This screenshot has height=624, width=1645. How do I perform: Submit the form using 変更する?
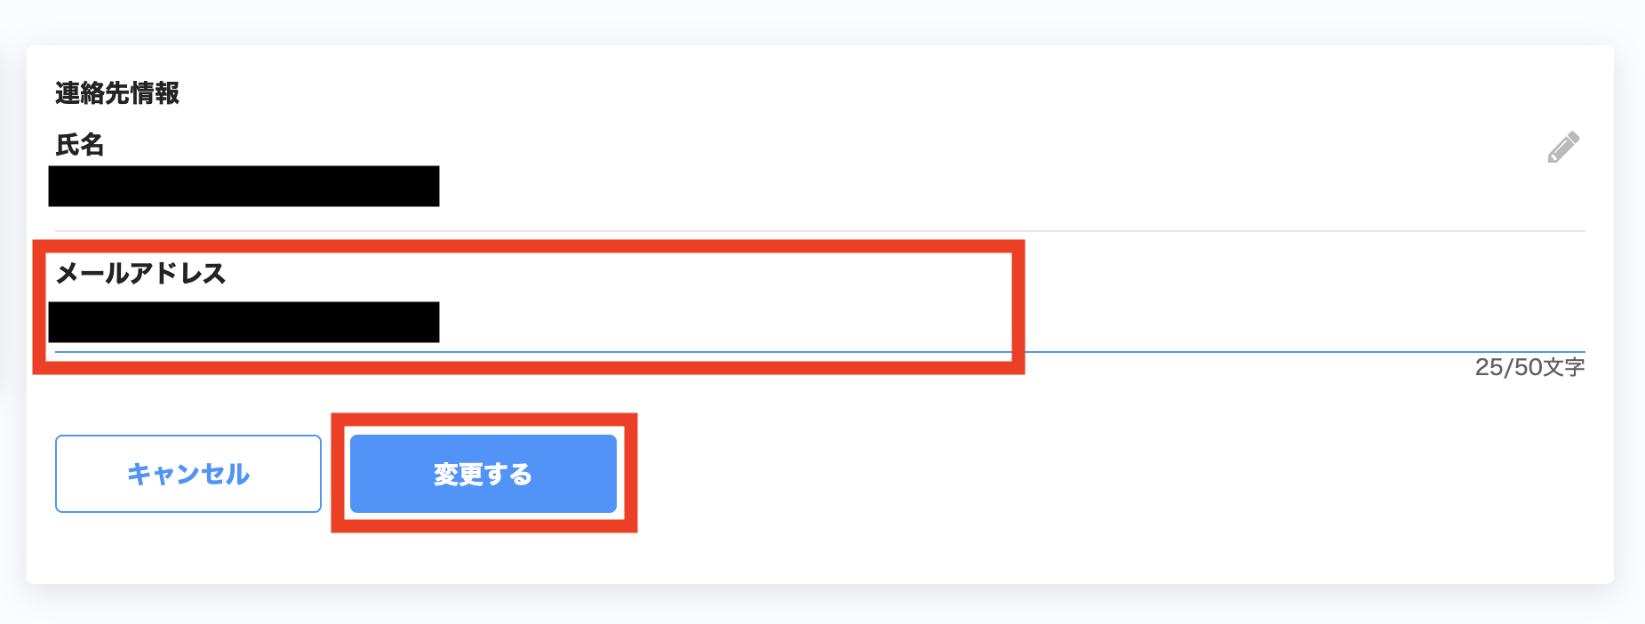[483, 474]
